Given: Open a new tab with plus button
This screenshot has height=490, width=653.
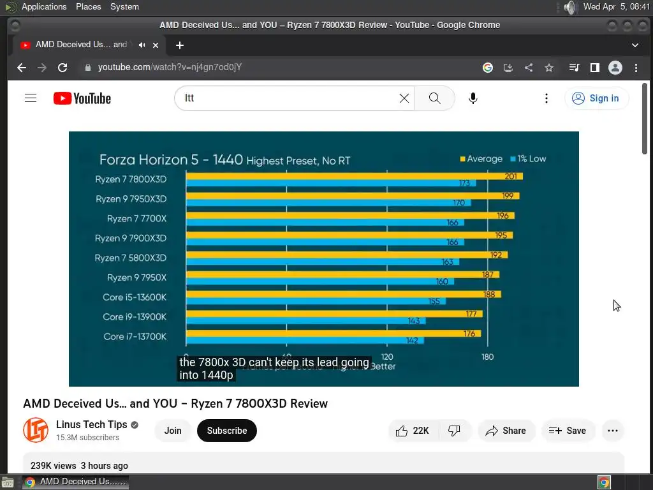Looking at the screenshot, I should click(x=179, y=45).
